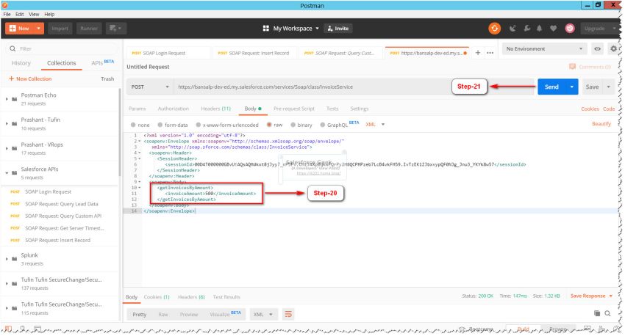Open the capture requests satellite icon
625x336 pixels.
coord(512,28)
